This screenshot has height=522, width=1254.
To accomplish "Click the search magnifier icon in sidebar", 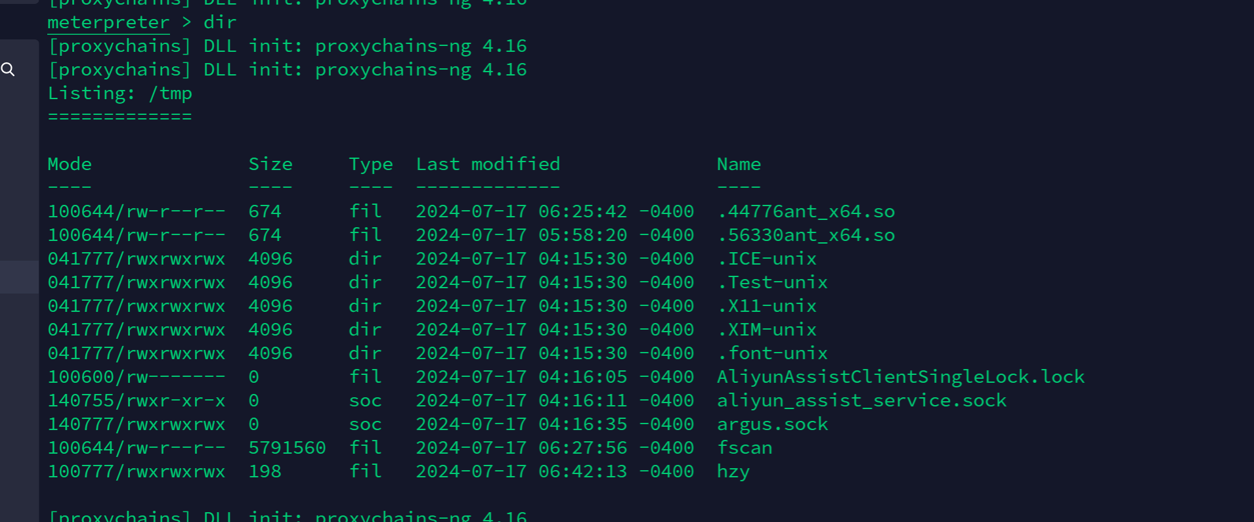I will (8, 69).
